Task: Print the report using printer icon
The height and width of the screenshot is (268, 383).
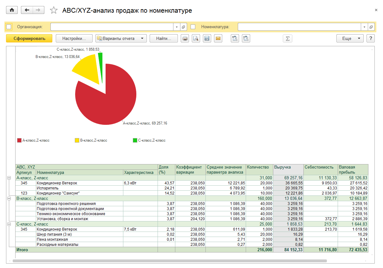Action: 185,38
